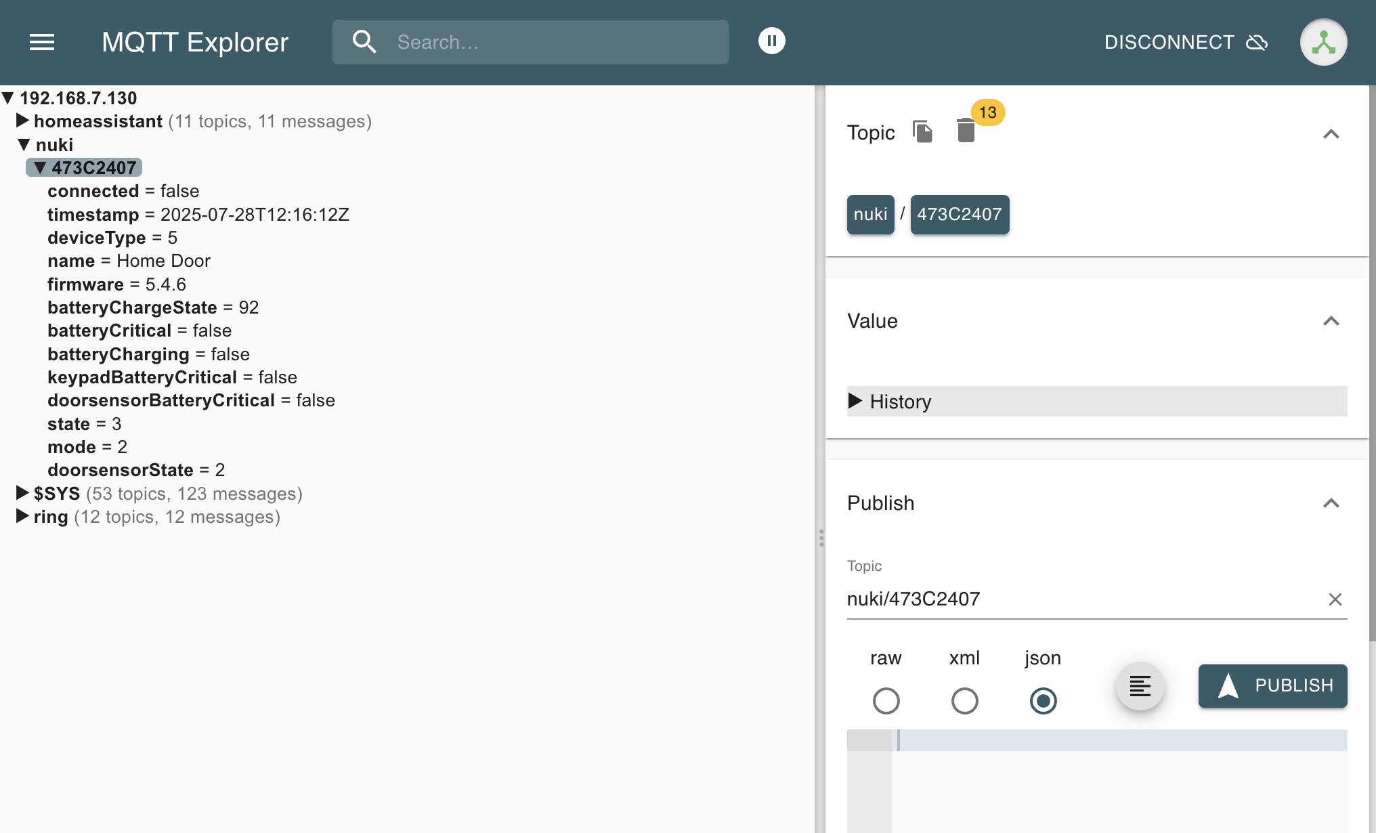Select the mode = 2 topic

tap(87, 447)
